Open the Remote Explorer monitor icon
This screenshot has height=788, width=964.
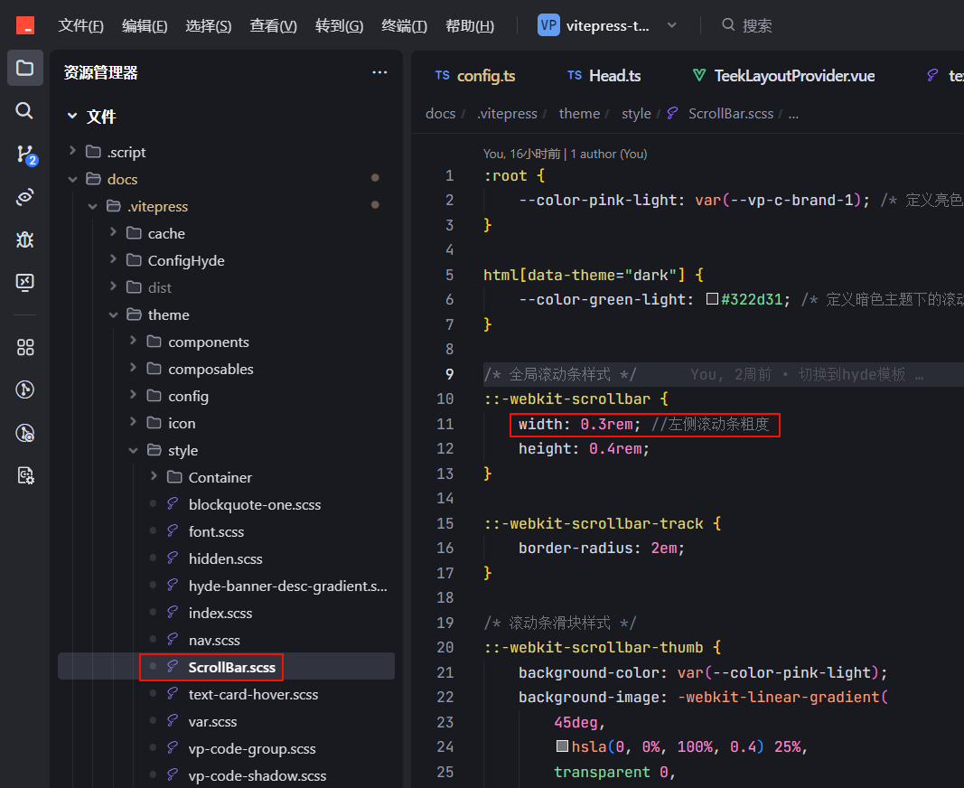[24, 282]
